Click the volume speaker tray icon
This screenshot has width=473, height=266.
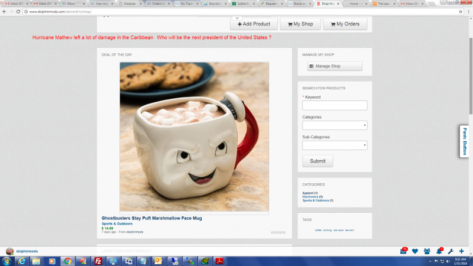[448, 261]
